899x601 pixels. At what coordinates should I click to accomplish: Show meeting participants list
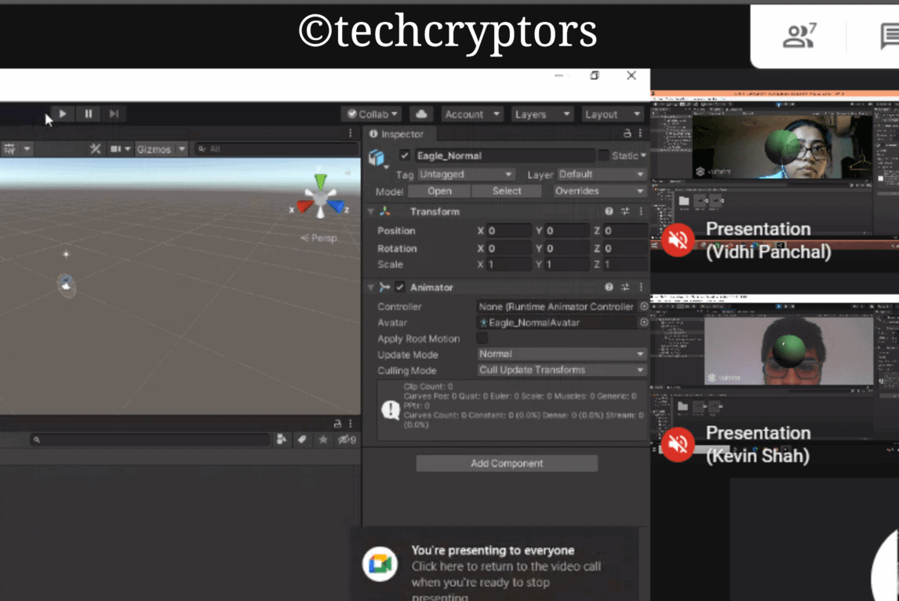coord(799,35)
